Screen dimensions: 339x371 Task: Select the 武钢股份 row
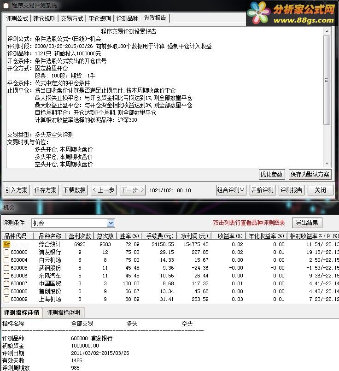(x=170, y=268)
